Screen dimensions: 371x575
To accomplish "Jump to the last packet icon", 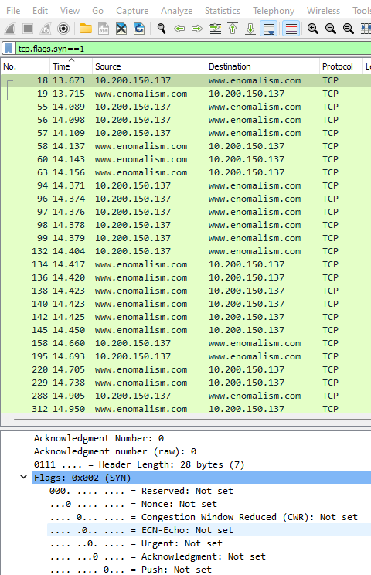I will point(250,29).
